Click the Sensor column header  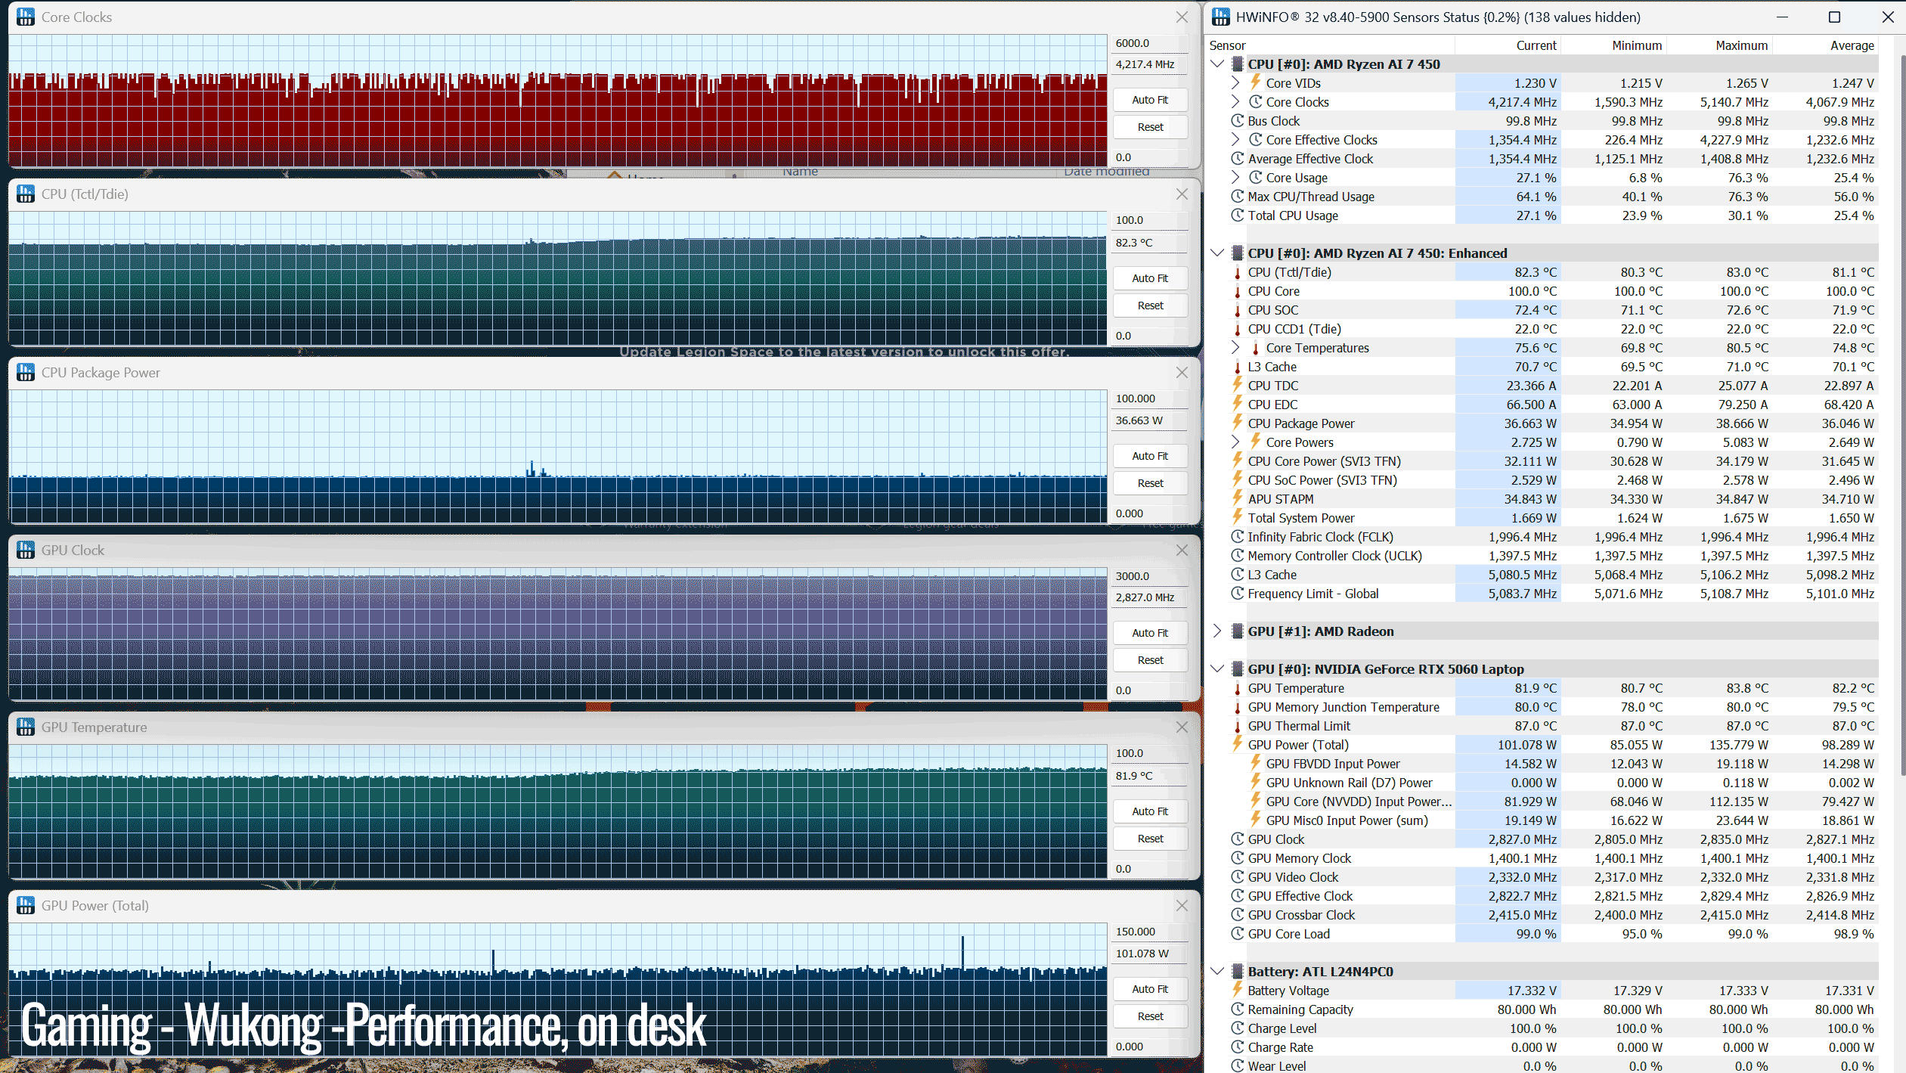coord(1330,45)
